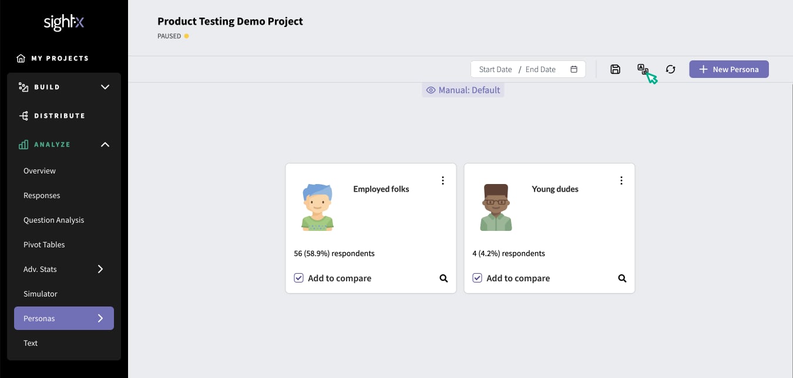
Task: Click the yellow paused status dot
Action: 187,36
